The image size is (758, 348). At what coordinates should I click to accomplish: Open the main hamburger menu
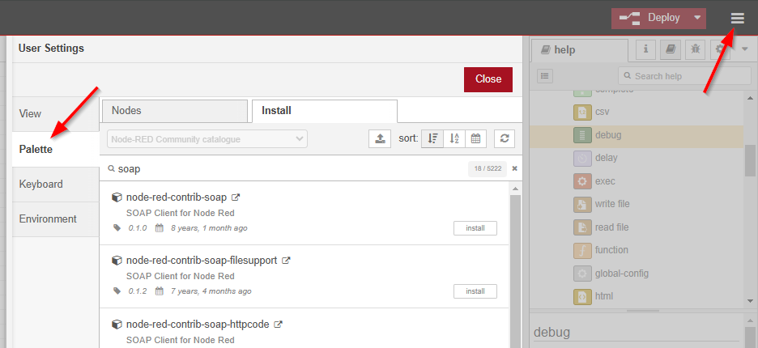point(737,18)
